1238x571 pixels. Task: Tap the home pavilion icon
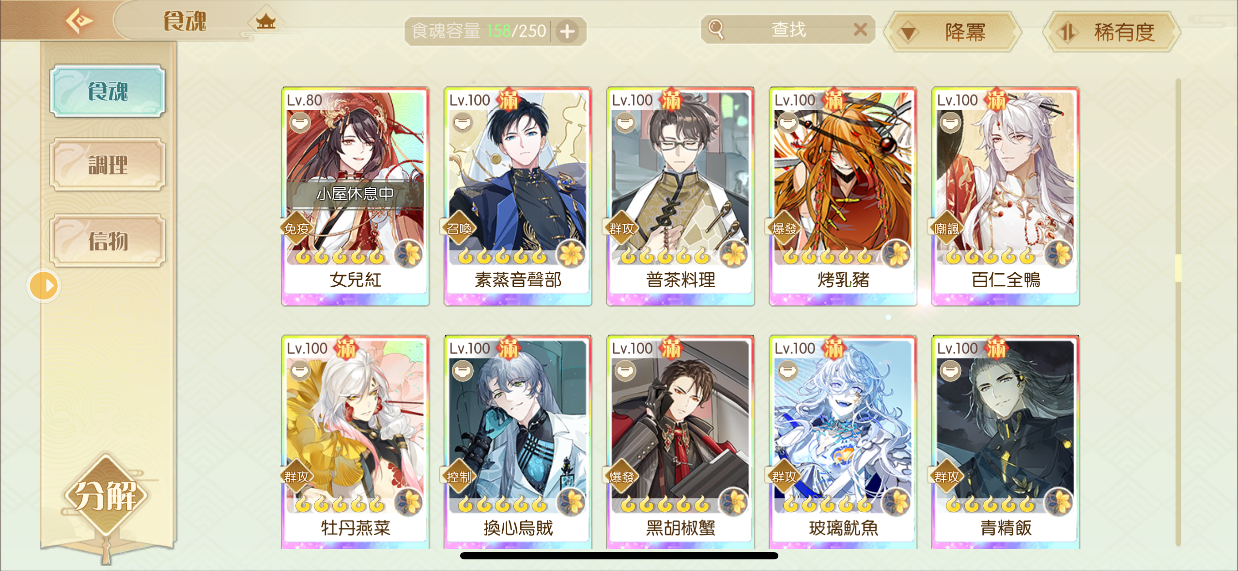tap(265, 21)
